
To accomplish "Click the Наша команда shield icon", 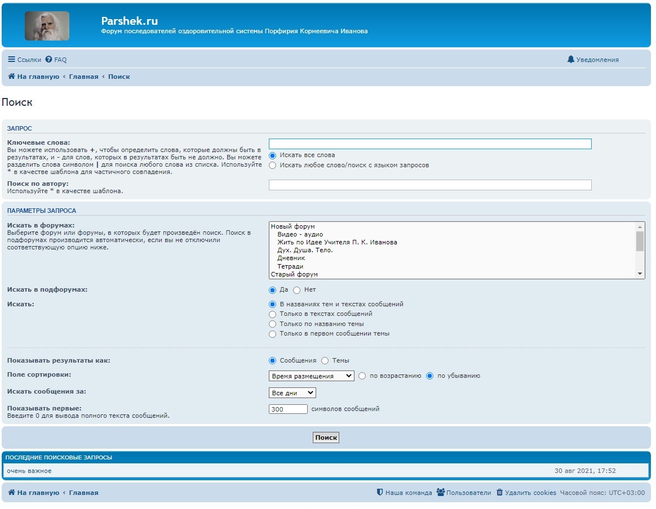I will [x=380, y=493].
